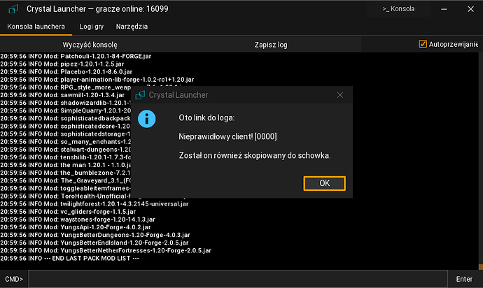This screenshot has height=288, width=483.
Task: Click the Crystal Launcher logo in the dialog header
Action: click(140, 95)
